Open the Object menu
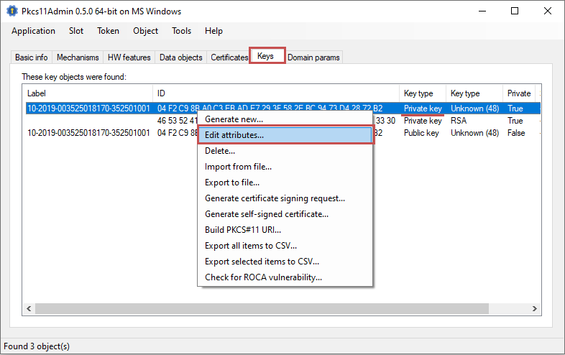565x355 pixels. 146,31
